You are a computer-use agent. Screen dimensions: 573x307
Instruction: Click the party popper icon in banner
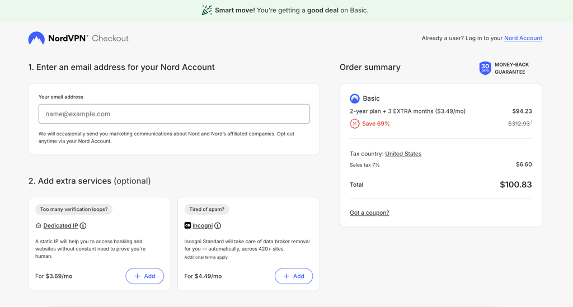tap(207, 10)
